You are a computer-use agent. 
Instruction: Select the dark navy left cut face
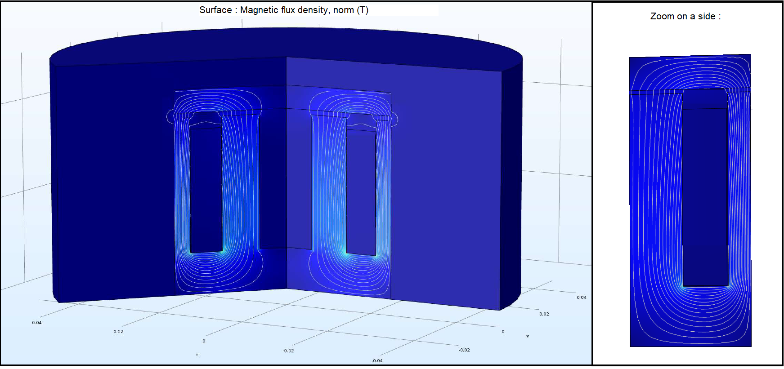pyautogui.click(x=112, y=180)
